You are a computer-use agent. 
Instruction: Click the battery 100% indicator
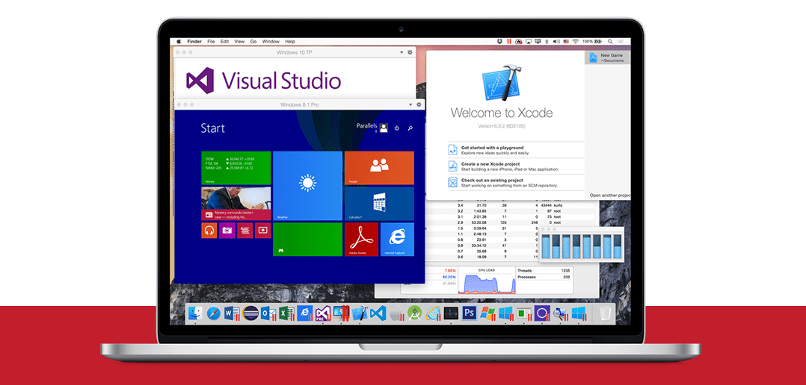point(592,42)
